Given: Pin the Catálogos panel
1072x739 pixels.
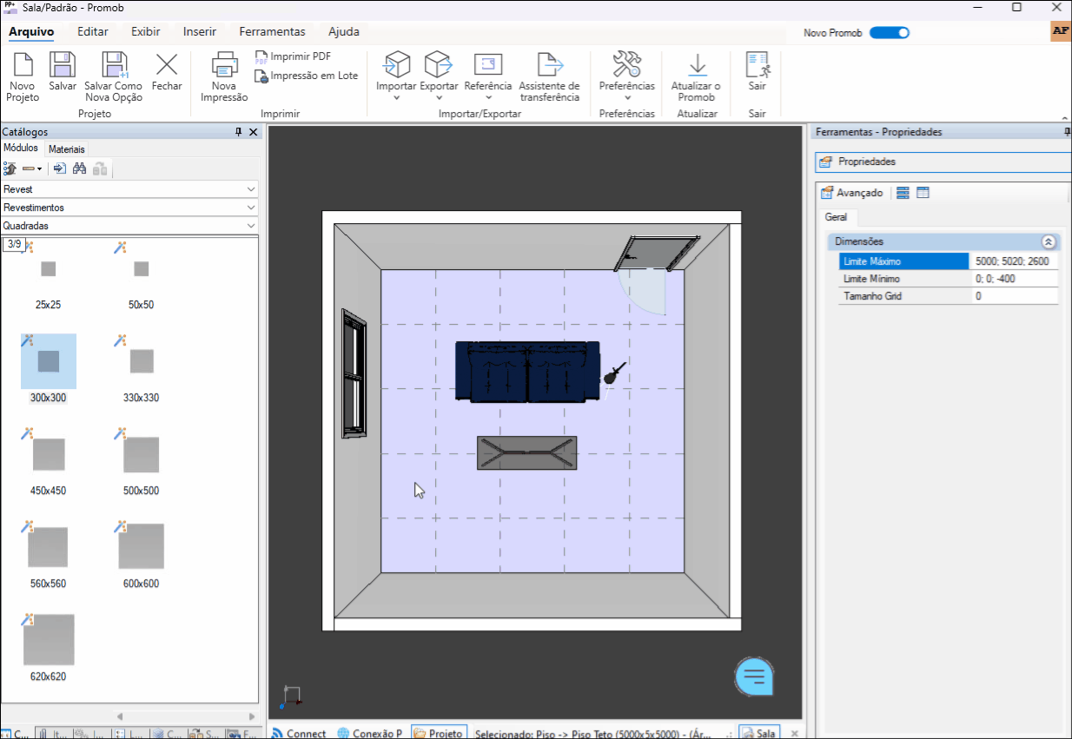Looking at the screenshot, I should (x=239, y=132).
